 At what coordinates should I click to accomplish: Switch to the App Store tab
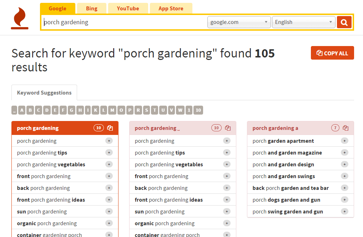click(x=171, y=9)
